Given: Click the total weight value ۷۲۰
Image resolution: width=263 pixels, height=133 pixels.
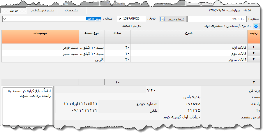Looking at the screenshot, I should tap(151, 90).
